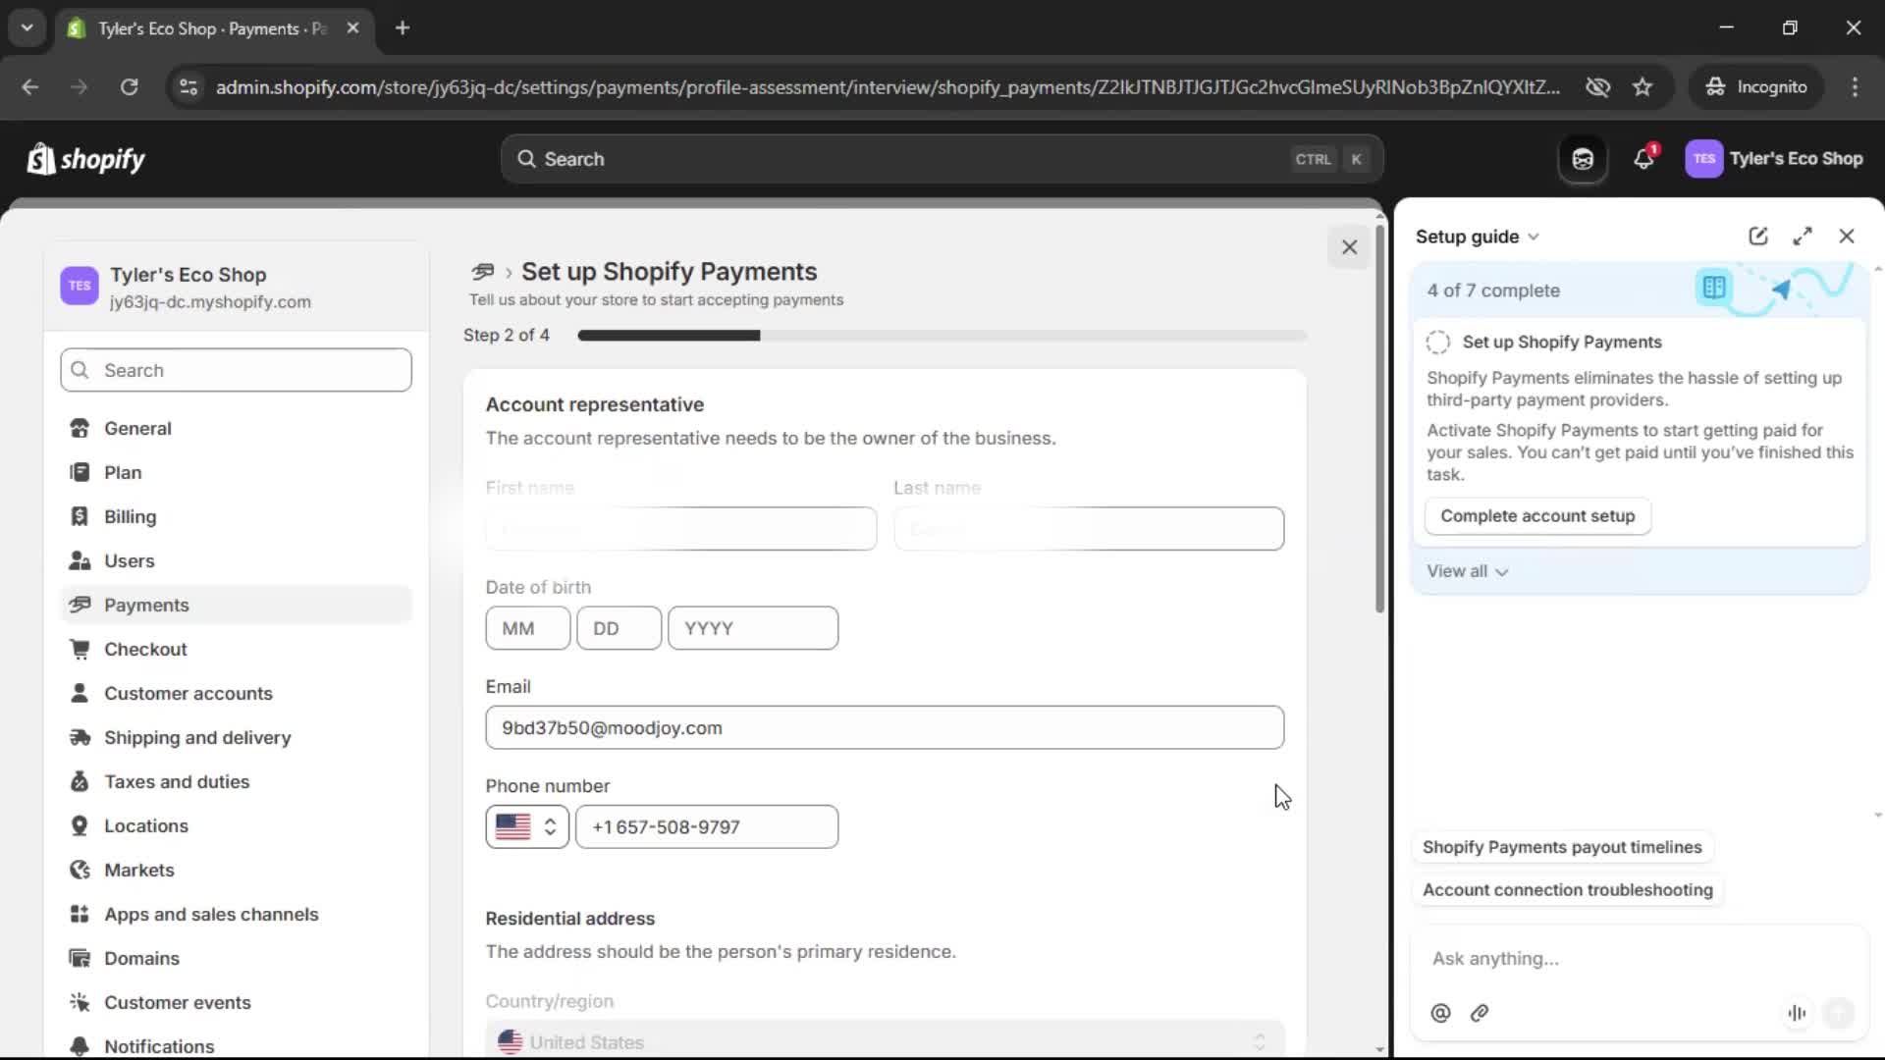Open the site information icon in address bar
1885x1060 pixels.
188,87
